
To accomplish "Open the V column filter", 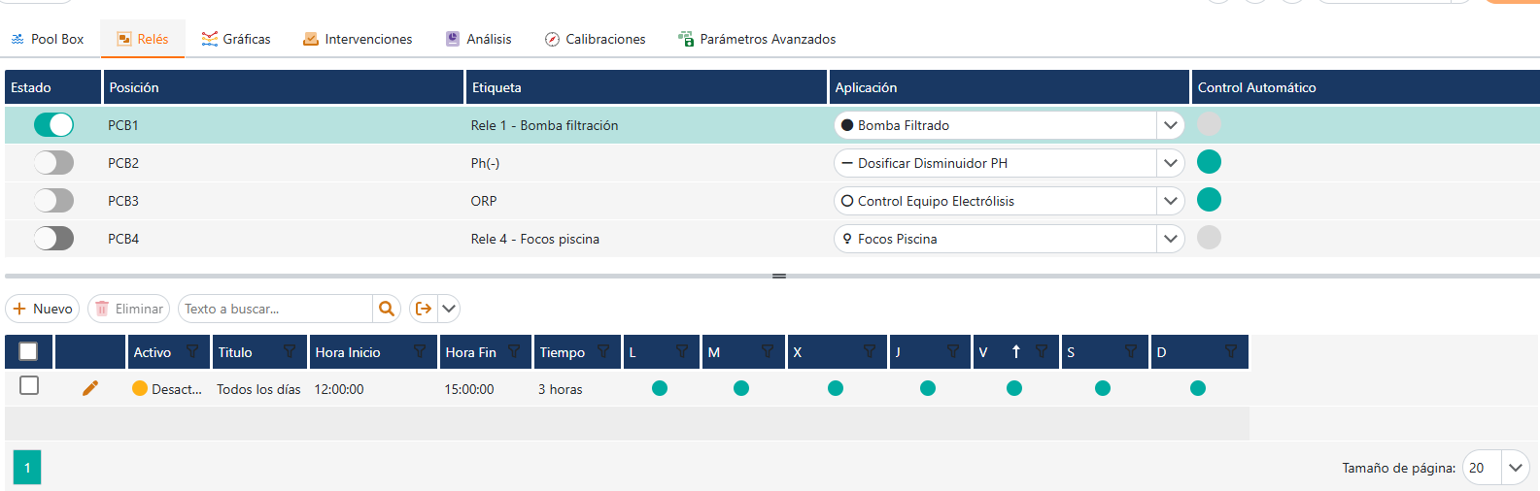I will click(x=1042, y=351).
